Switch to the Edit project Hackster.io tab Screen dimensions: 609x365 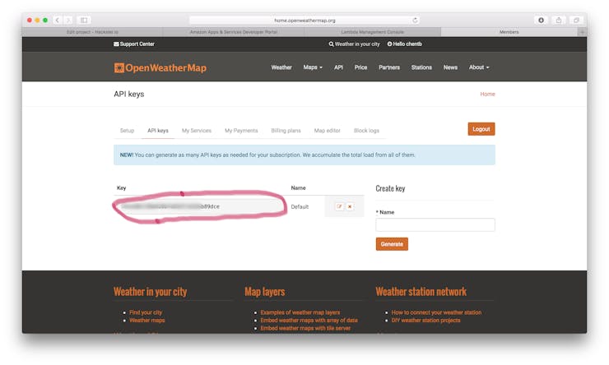point(92,32)
